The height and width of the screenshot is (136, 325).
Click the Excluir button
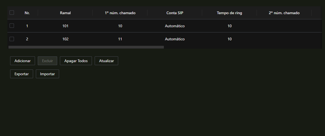[48, 61]
